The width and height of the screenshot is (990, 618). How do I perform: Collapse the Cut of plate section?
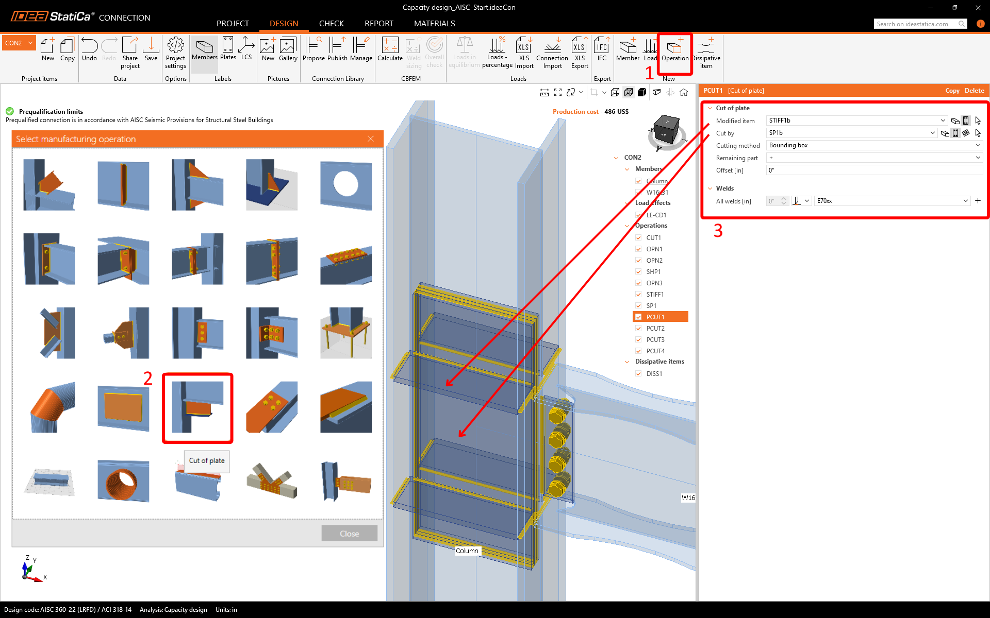point(710,108)
